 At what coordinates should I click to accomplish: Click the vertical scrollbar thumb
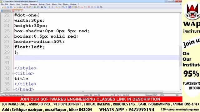coord(180,56)
